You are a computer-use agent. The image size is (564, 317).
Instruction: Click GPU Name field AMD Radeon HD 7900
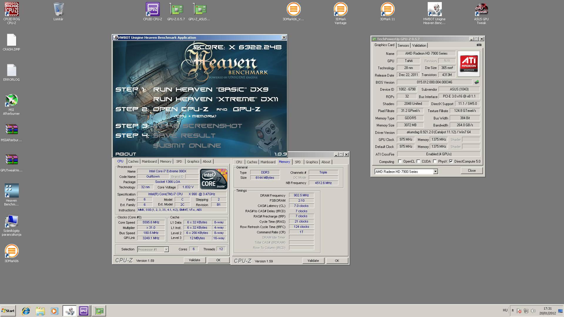click(426, 53)
